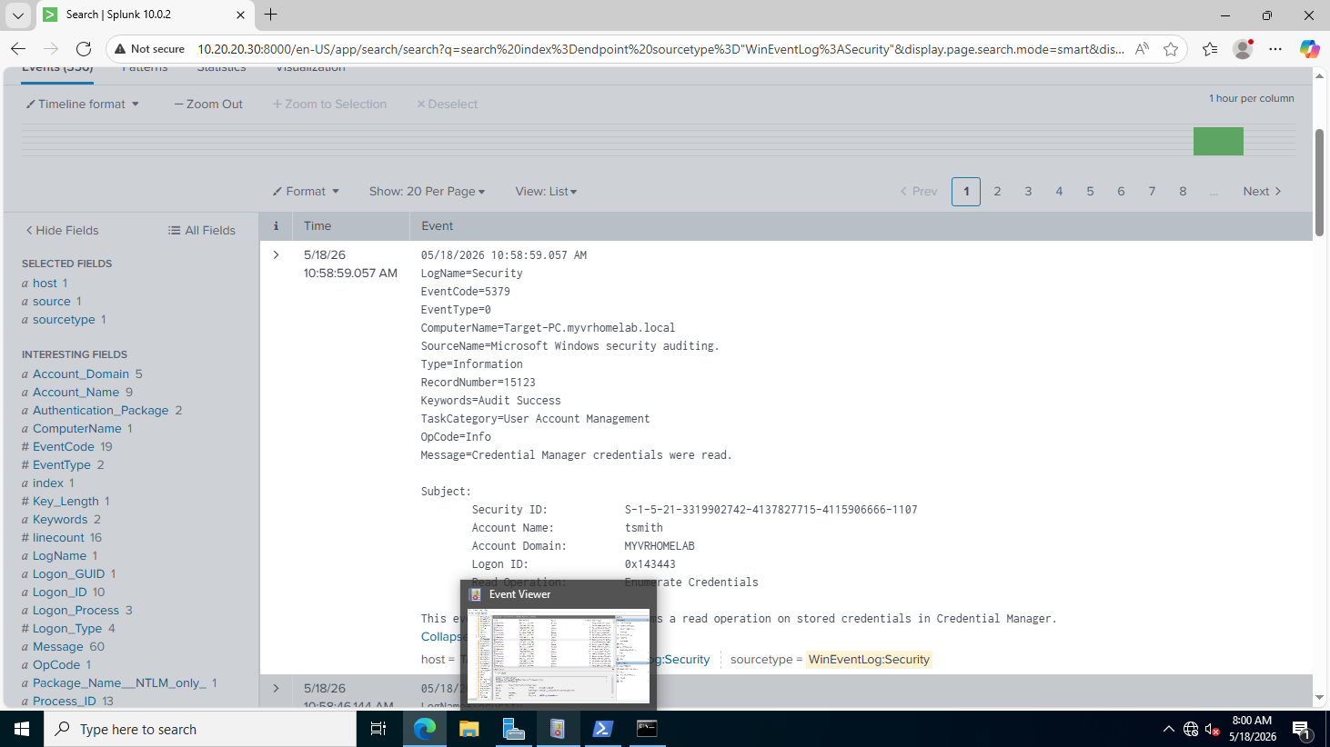Open Show: 20 Per Page dropdown

(x=427, y=191)
